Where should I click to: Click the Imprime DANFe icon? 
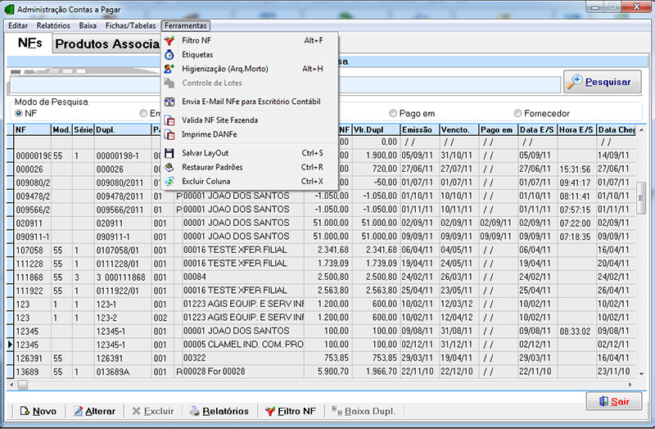(169, 134)
